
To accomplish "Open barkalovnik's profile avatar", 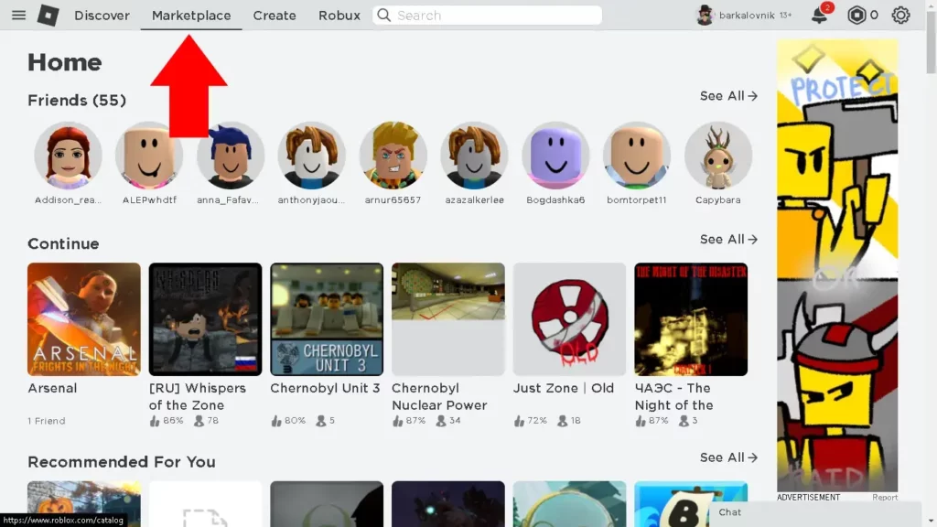I will point(705,15).
